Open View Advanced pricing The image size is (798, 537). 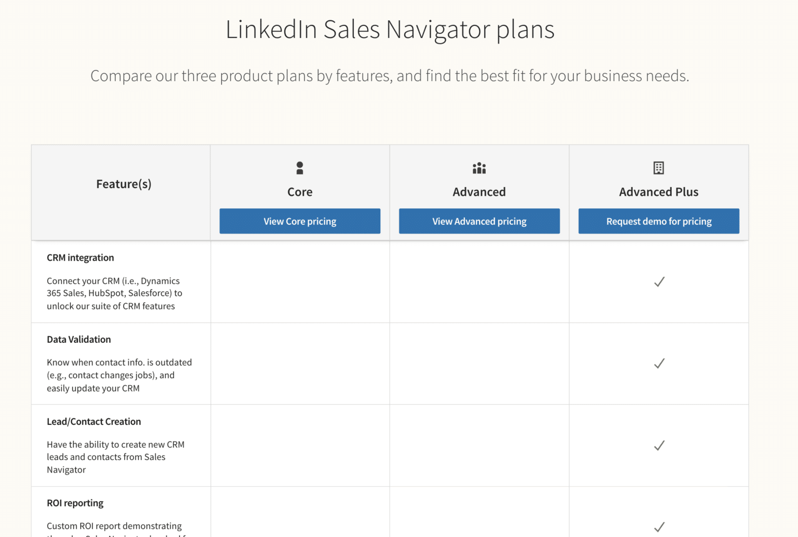478,221
